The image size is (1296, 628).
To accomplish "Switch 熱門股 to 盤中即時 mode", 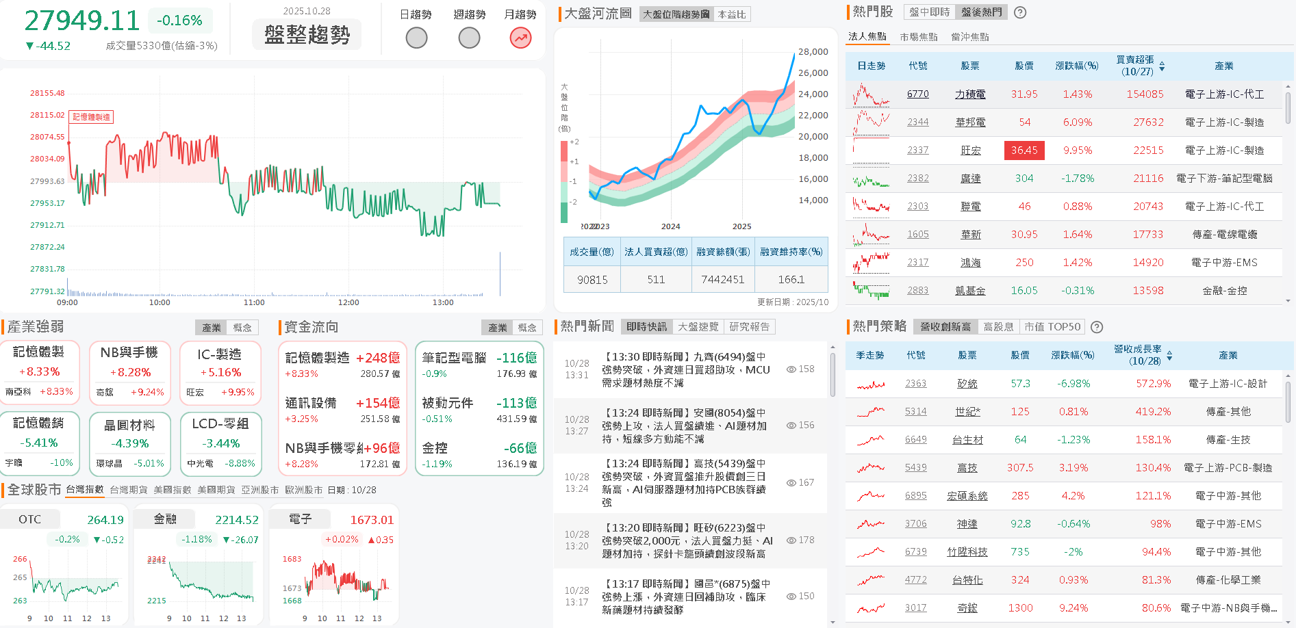I will click(x=929, y=12).
